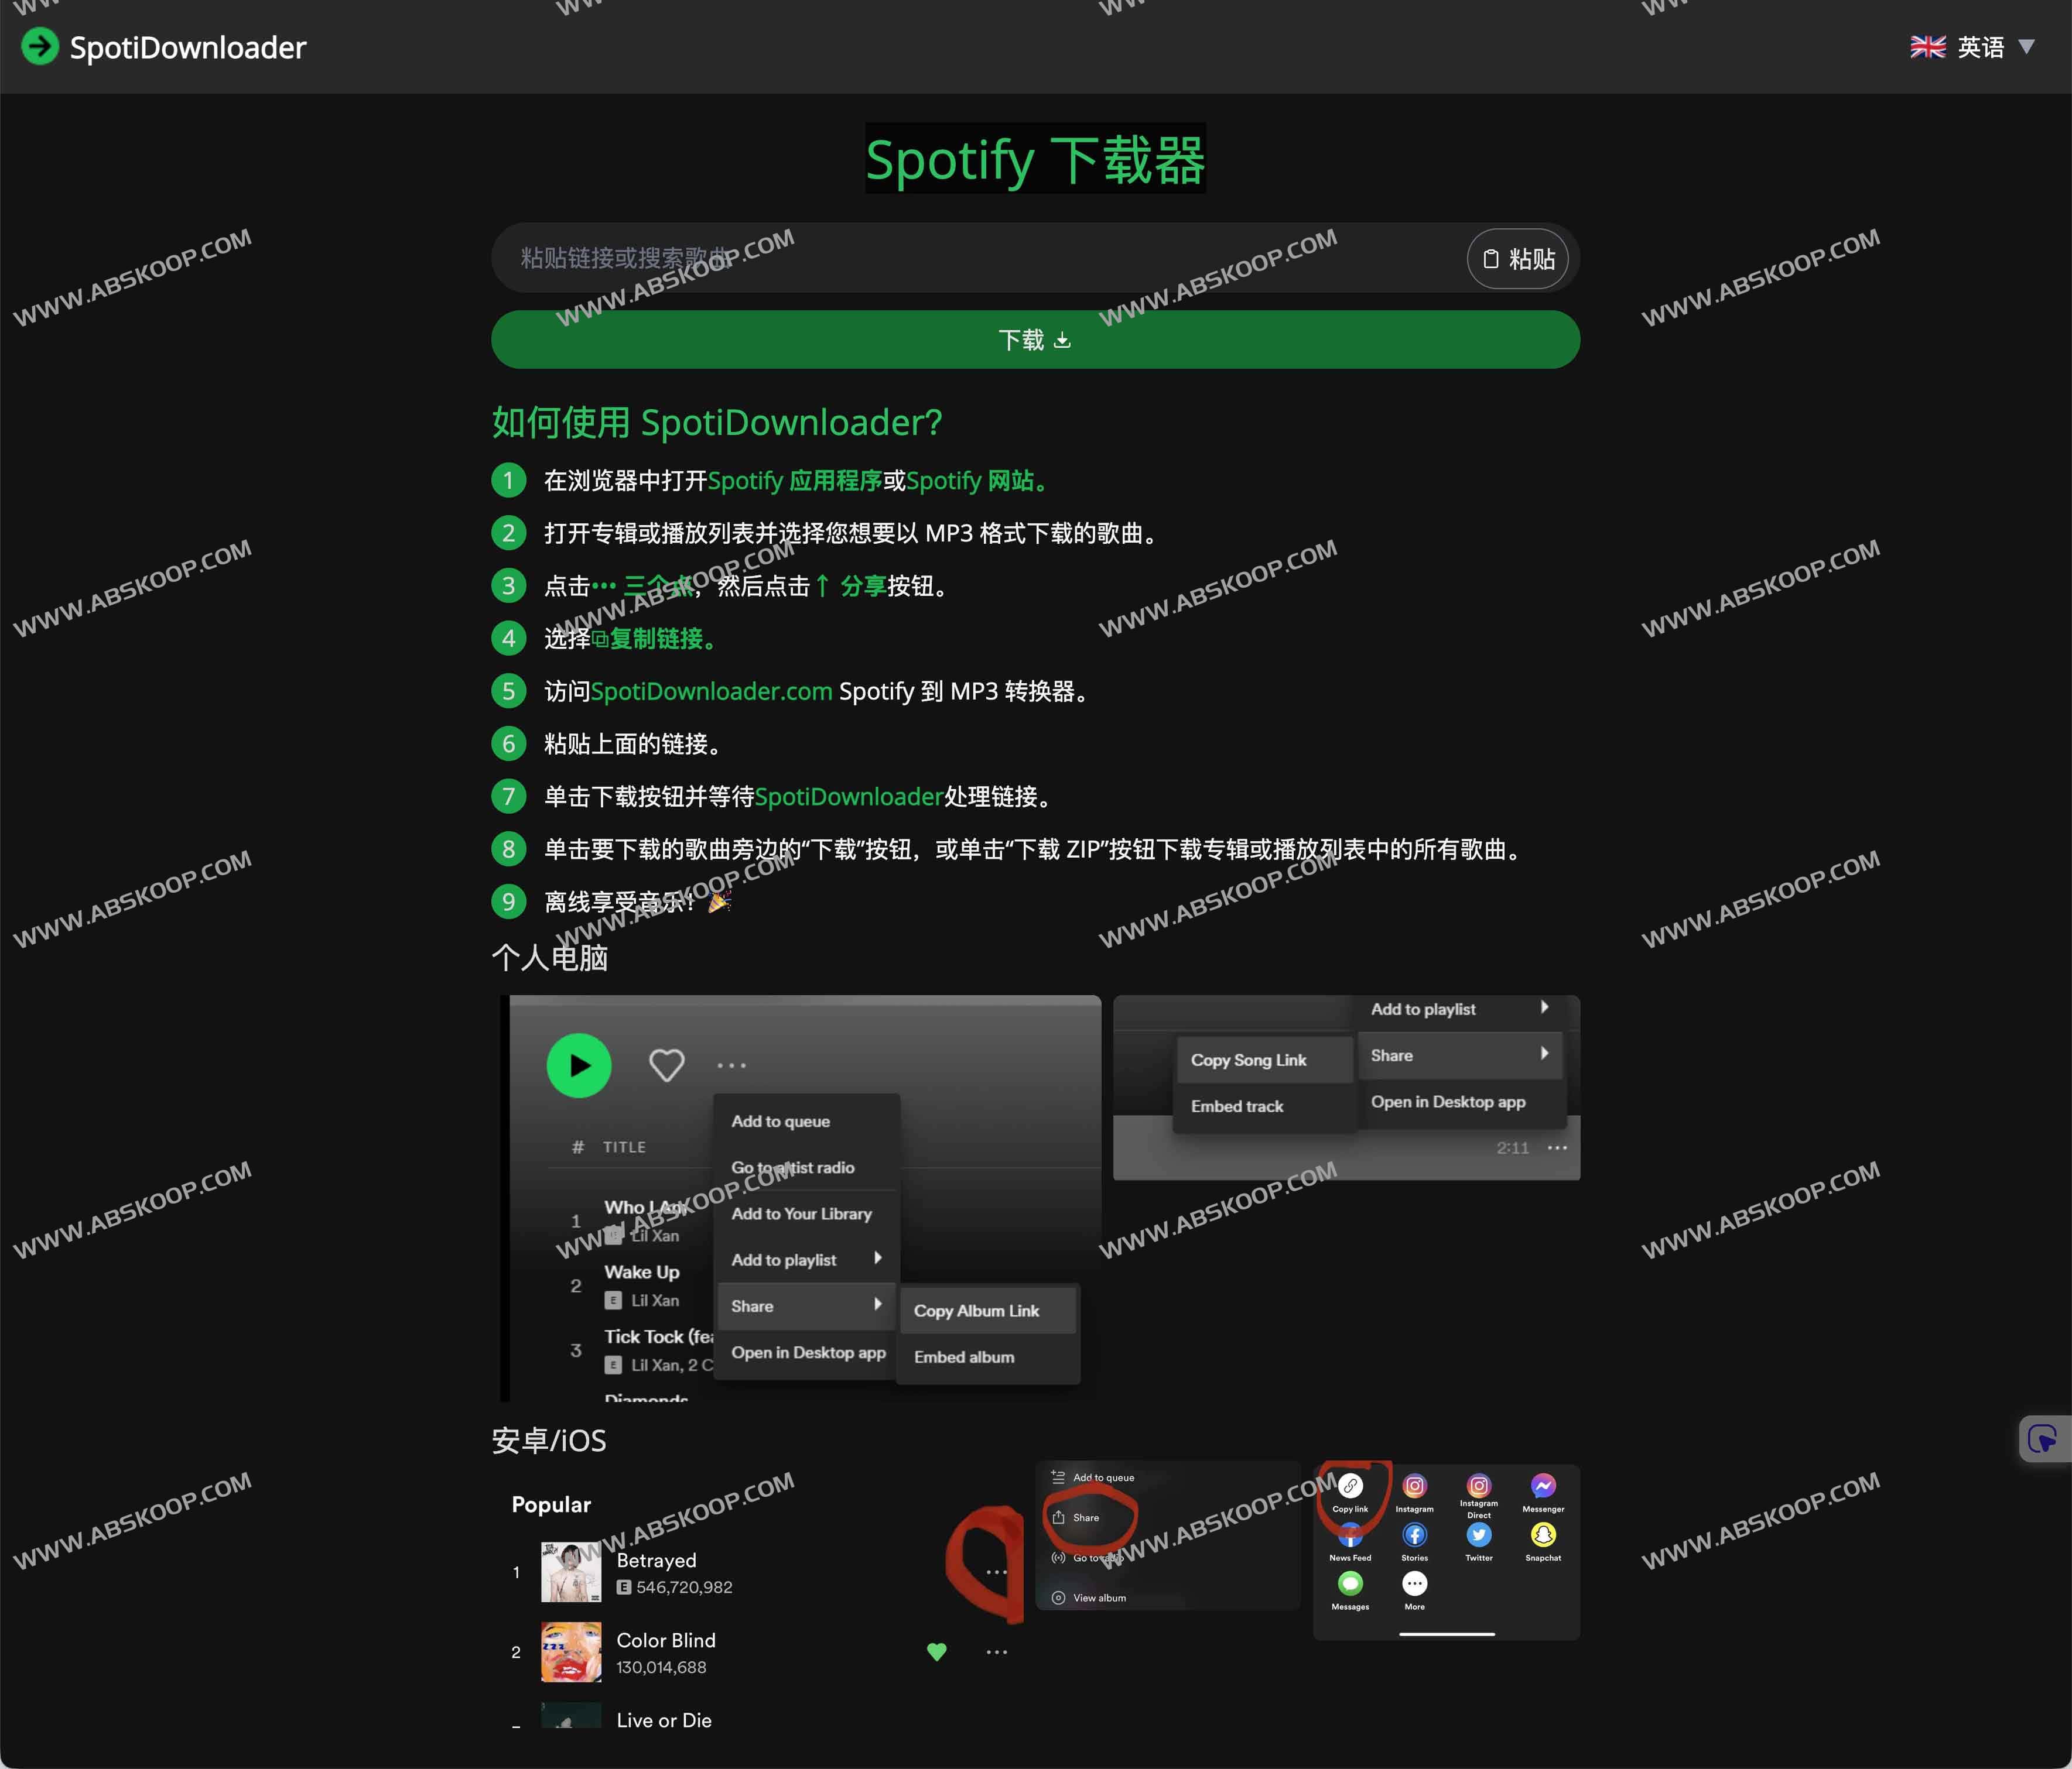Click Add to queue in the PC album menu
Image resolution: width=2072 pixels, height=1769 pixels.
(x=781, y=1122)
